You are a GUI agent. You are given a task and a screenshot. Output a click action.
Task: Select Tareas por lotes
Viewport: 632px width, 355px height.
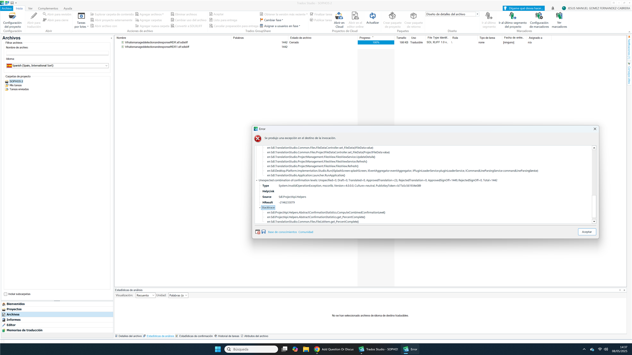pyautogui.click(x=81, y=20)
